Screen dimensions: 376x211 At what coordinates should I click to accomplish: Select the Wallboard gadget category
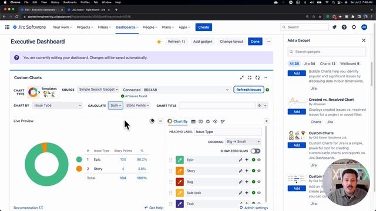(350, 64)
